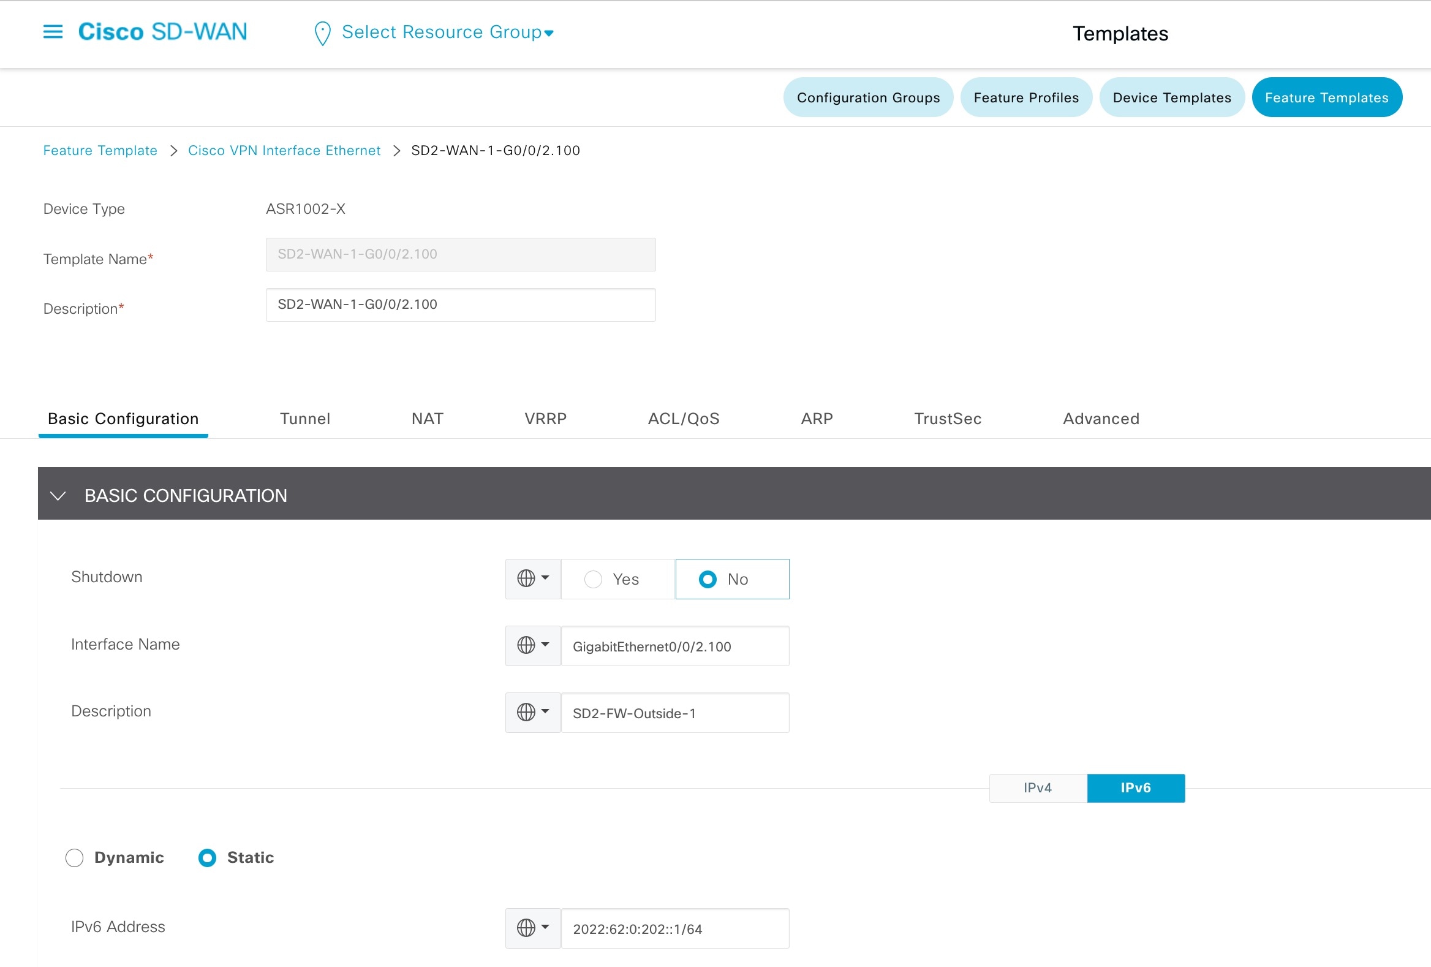This screenshot has height=967, width=1431.
Task: Open Feature Templates page
Action: pos(1327,97)
